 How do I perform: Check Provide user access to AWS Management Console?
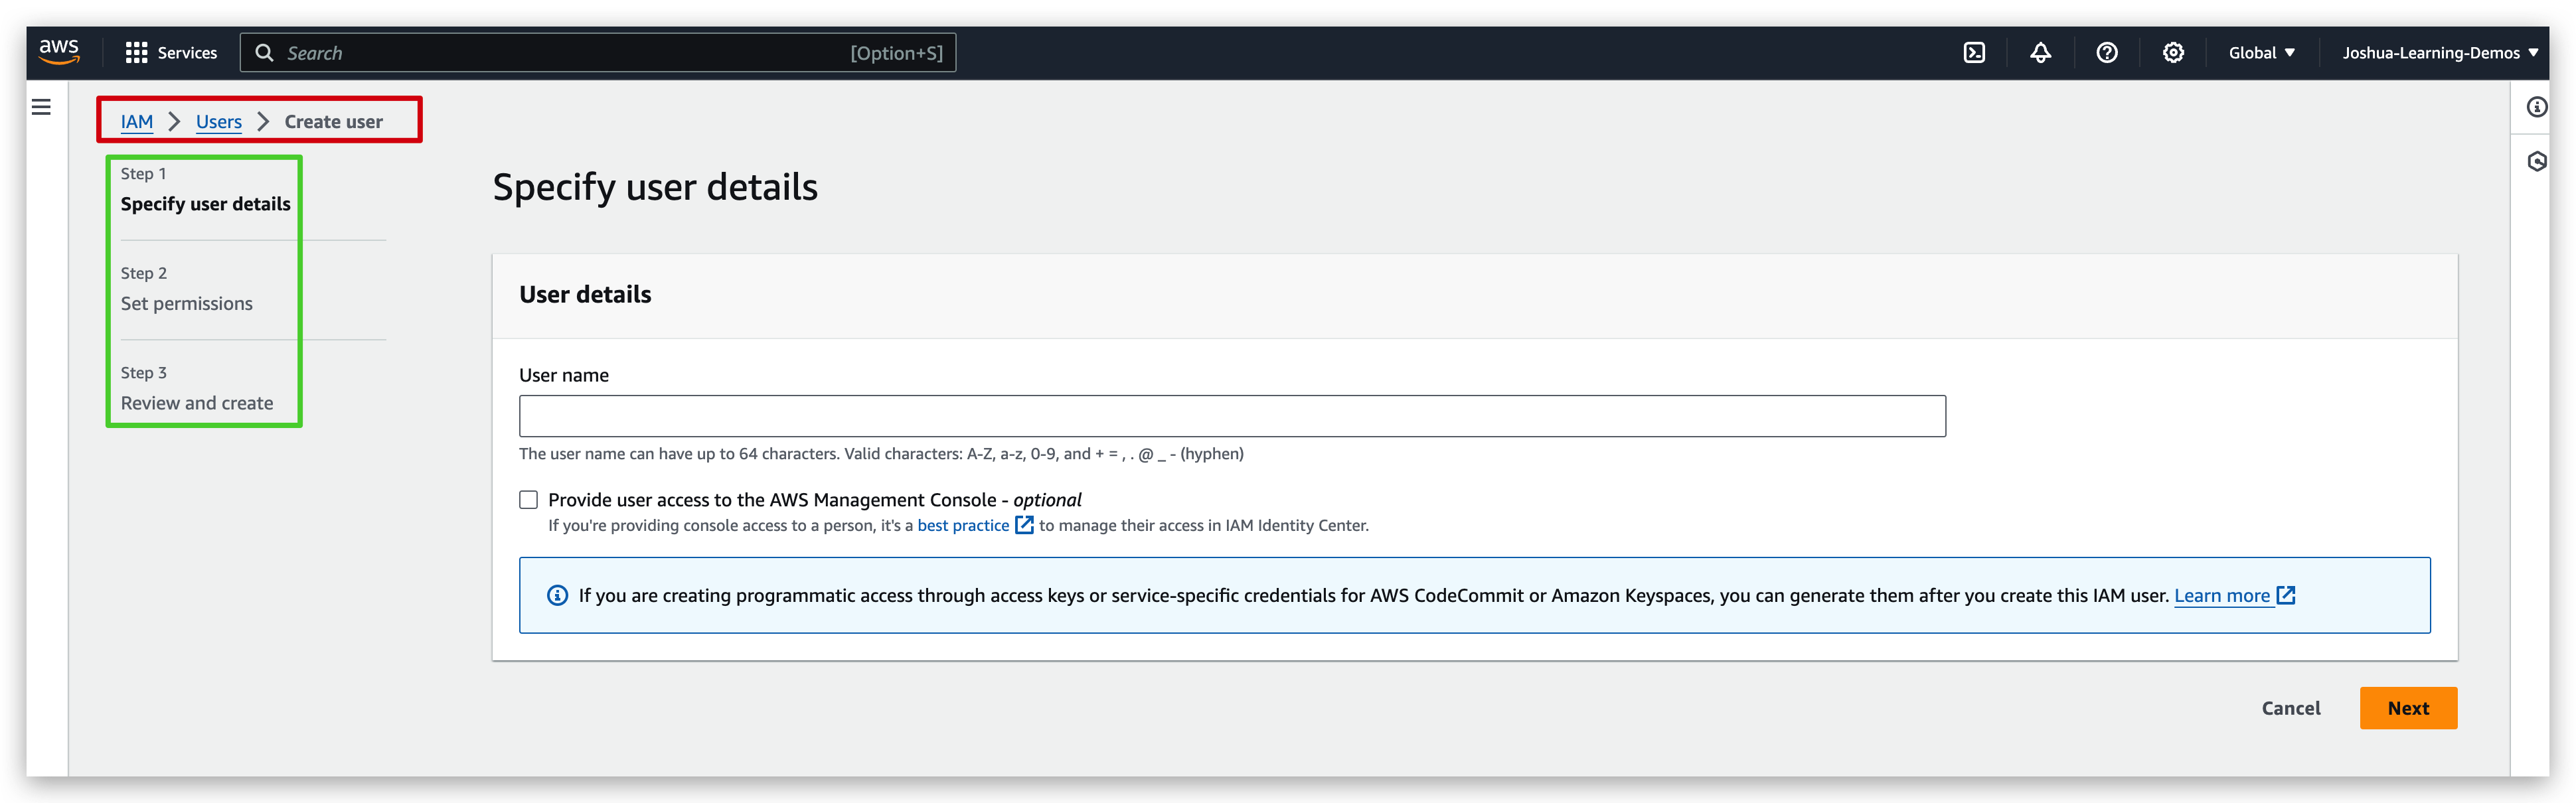tap(528, 499)
